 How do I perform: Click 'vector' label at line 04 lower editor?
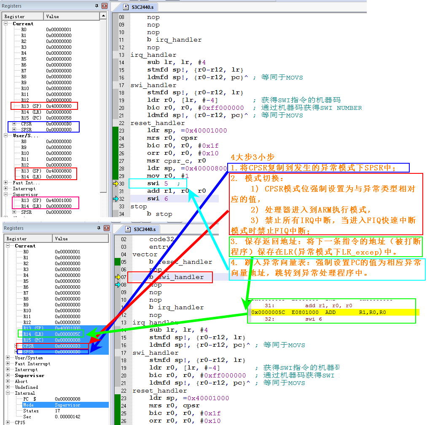click(x=145, y=254)
